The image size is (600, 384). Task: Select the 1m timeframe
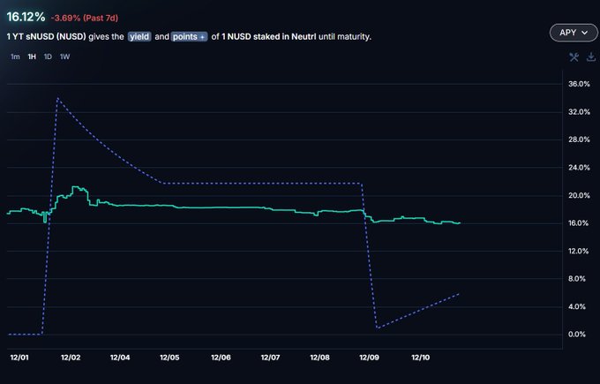[15, 56]
